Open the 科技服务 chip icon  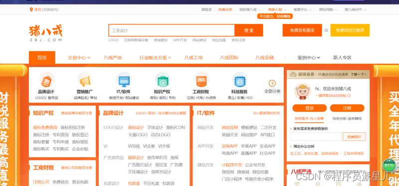pos(239,80)
